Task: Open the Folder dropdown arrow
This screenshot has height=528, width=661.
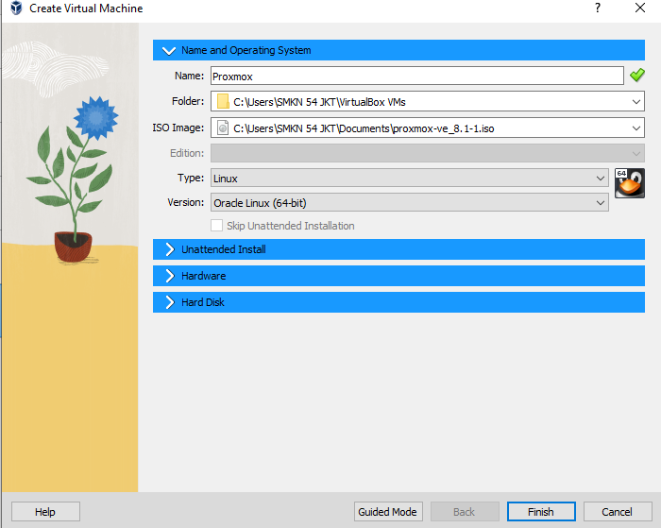Action: click(636, 102)
